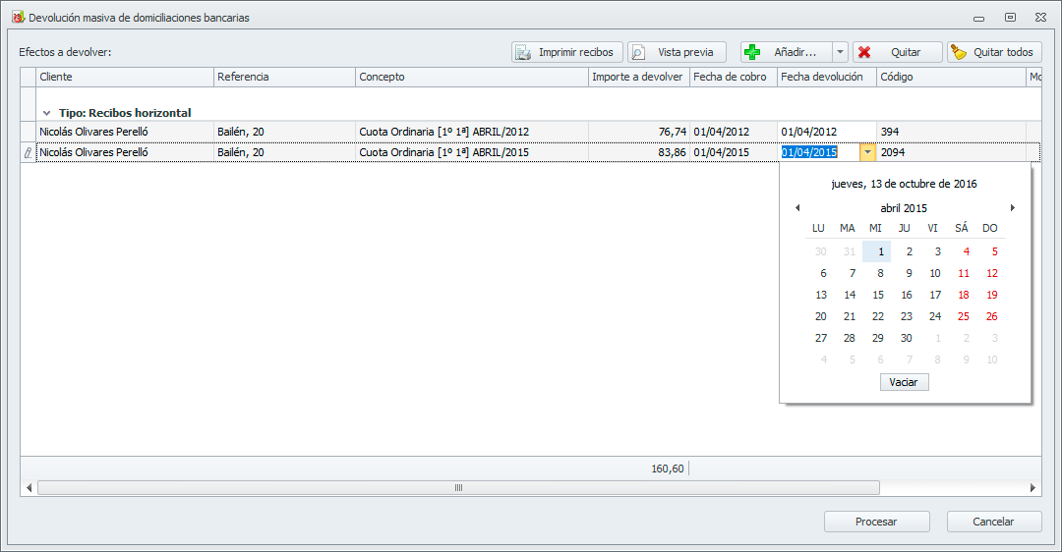Screen dimensions: 1062x552
Task: Sort by Código column header
Action: (x=951, y=78)
